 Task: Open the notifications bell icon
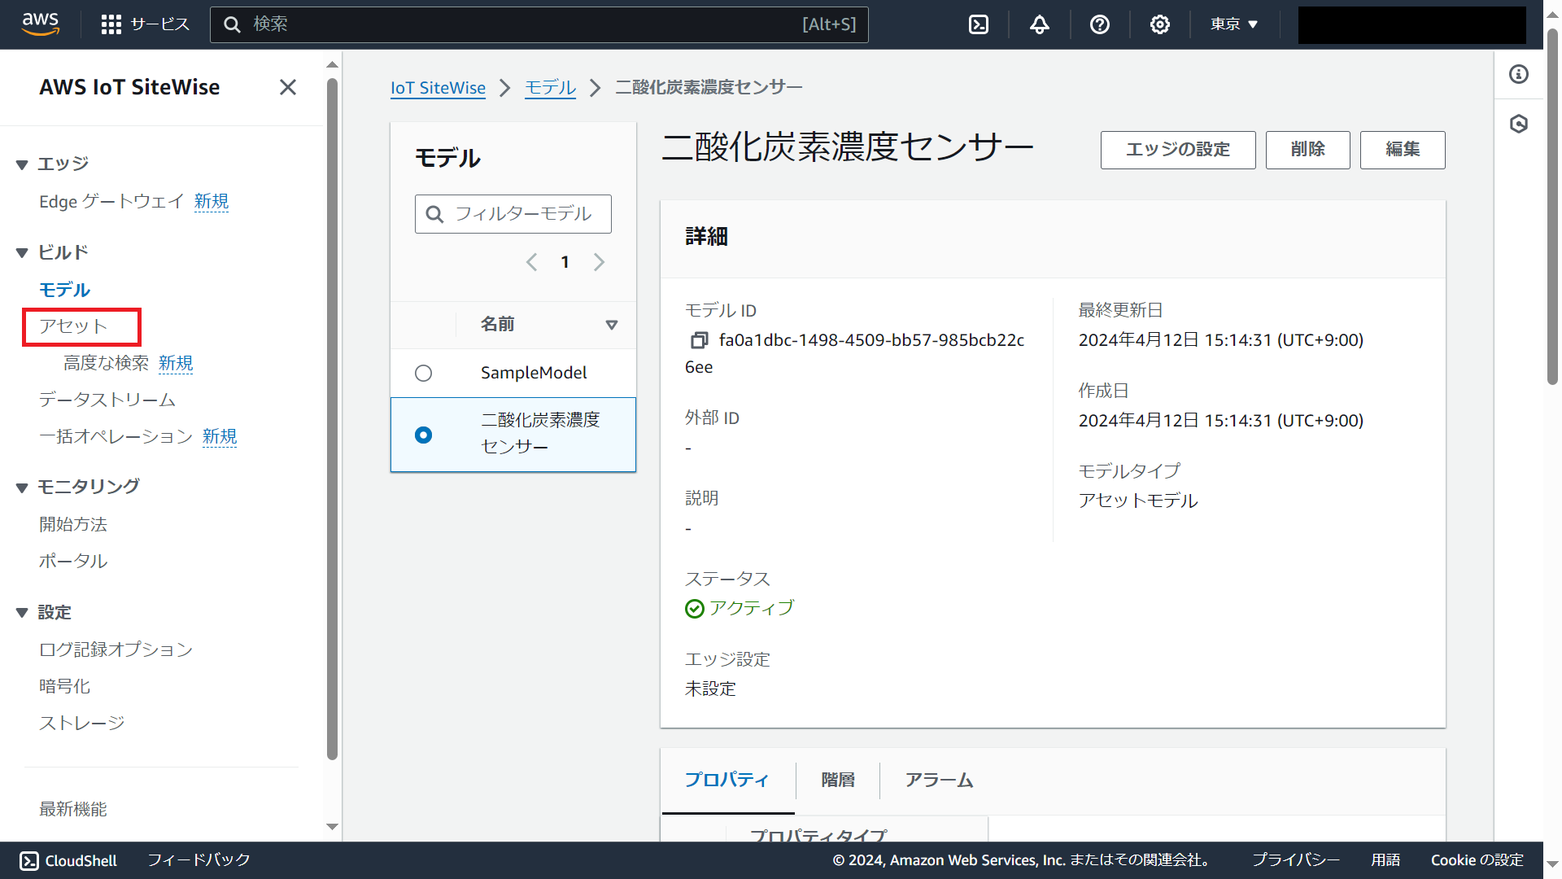tap(1039, 24)
